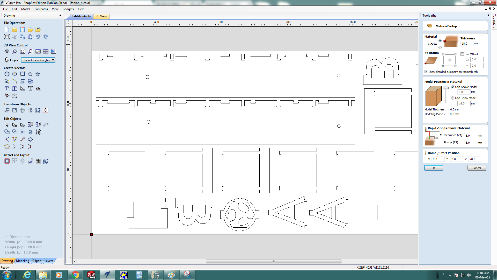Open Text on a Curve tool
Image resolution: width=497 pixels, height=280 pixels.
38,89
